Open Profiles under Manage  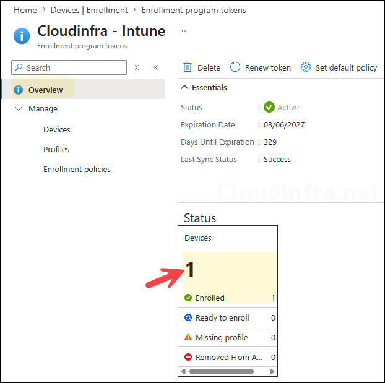[x=56, y=150]
